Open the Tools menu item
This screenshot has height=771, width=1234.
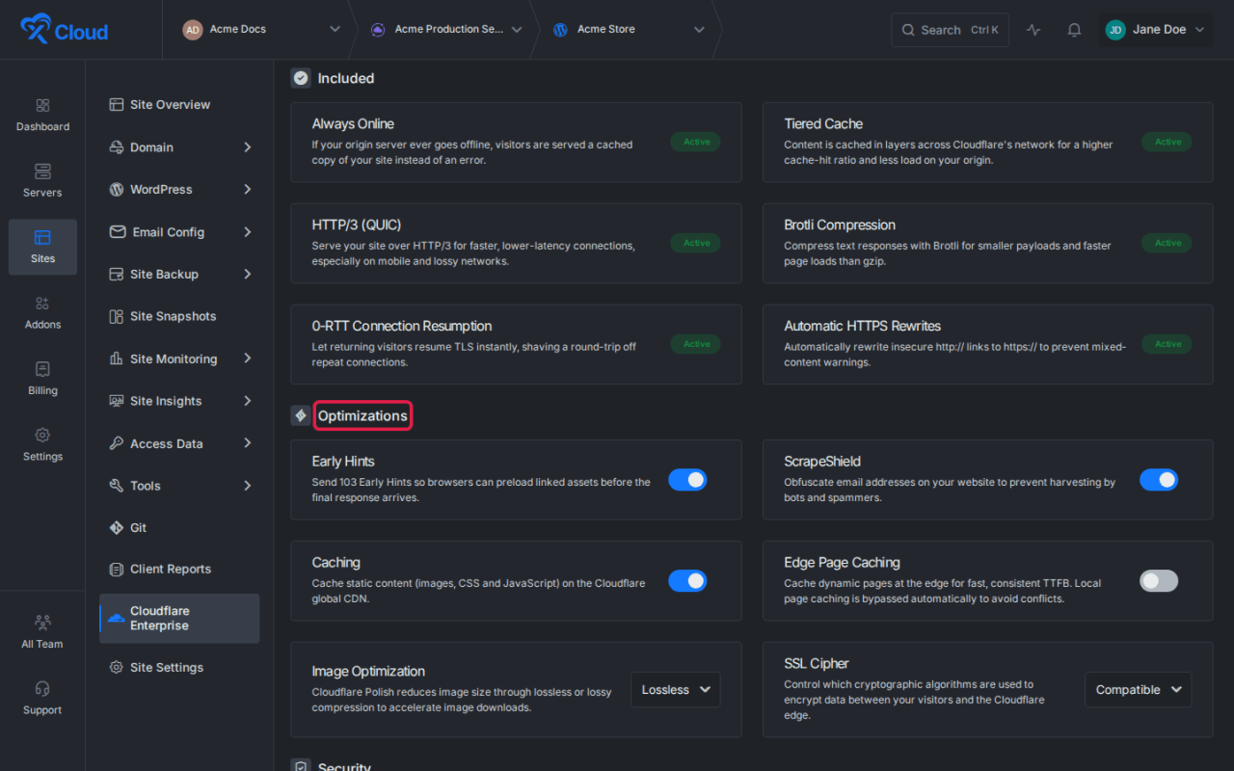coord(179,486)
